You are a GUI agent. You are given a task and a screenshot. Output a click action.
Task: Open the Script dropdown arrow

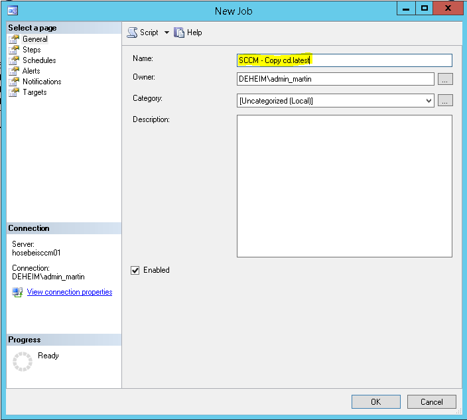[167, 33]
